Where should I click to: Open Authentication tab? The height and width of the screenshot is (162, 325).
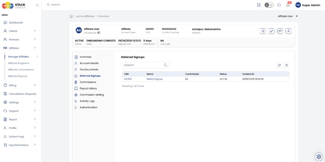pyautogui.click(x=89, y=107)
